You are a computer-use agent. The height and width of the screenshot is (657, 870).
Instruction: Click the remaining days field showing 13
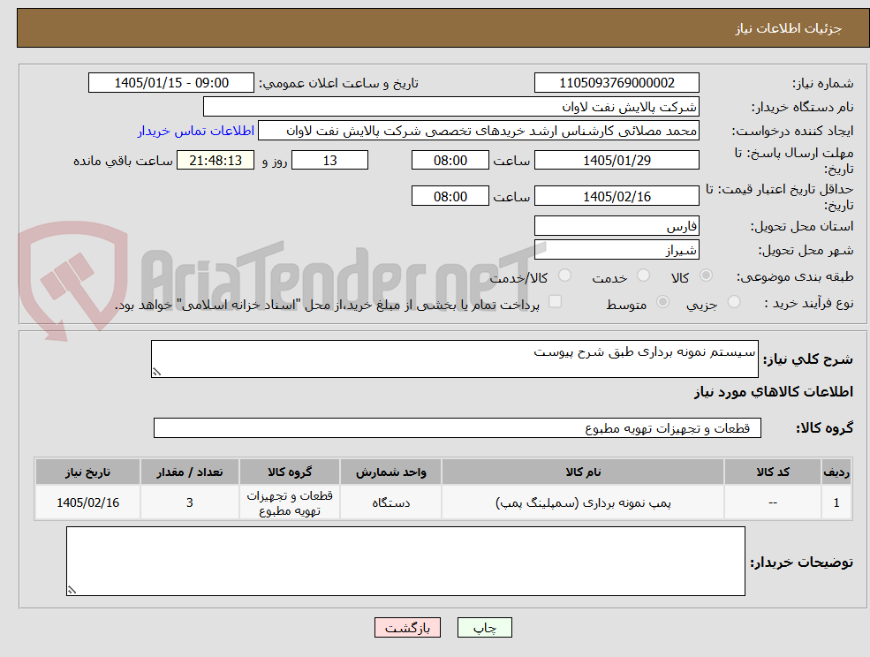tap(329, 161)
